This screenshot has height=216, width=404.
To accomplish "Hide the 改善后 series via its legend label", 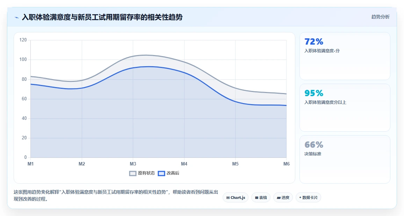I will coord(173,173).
